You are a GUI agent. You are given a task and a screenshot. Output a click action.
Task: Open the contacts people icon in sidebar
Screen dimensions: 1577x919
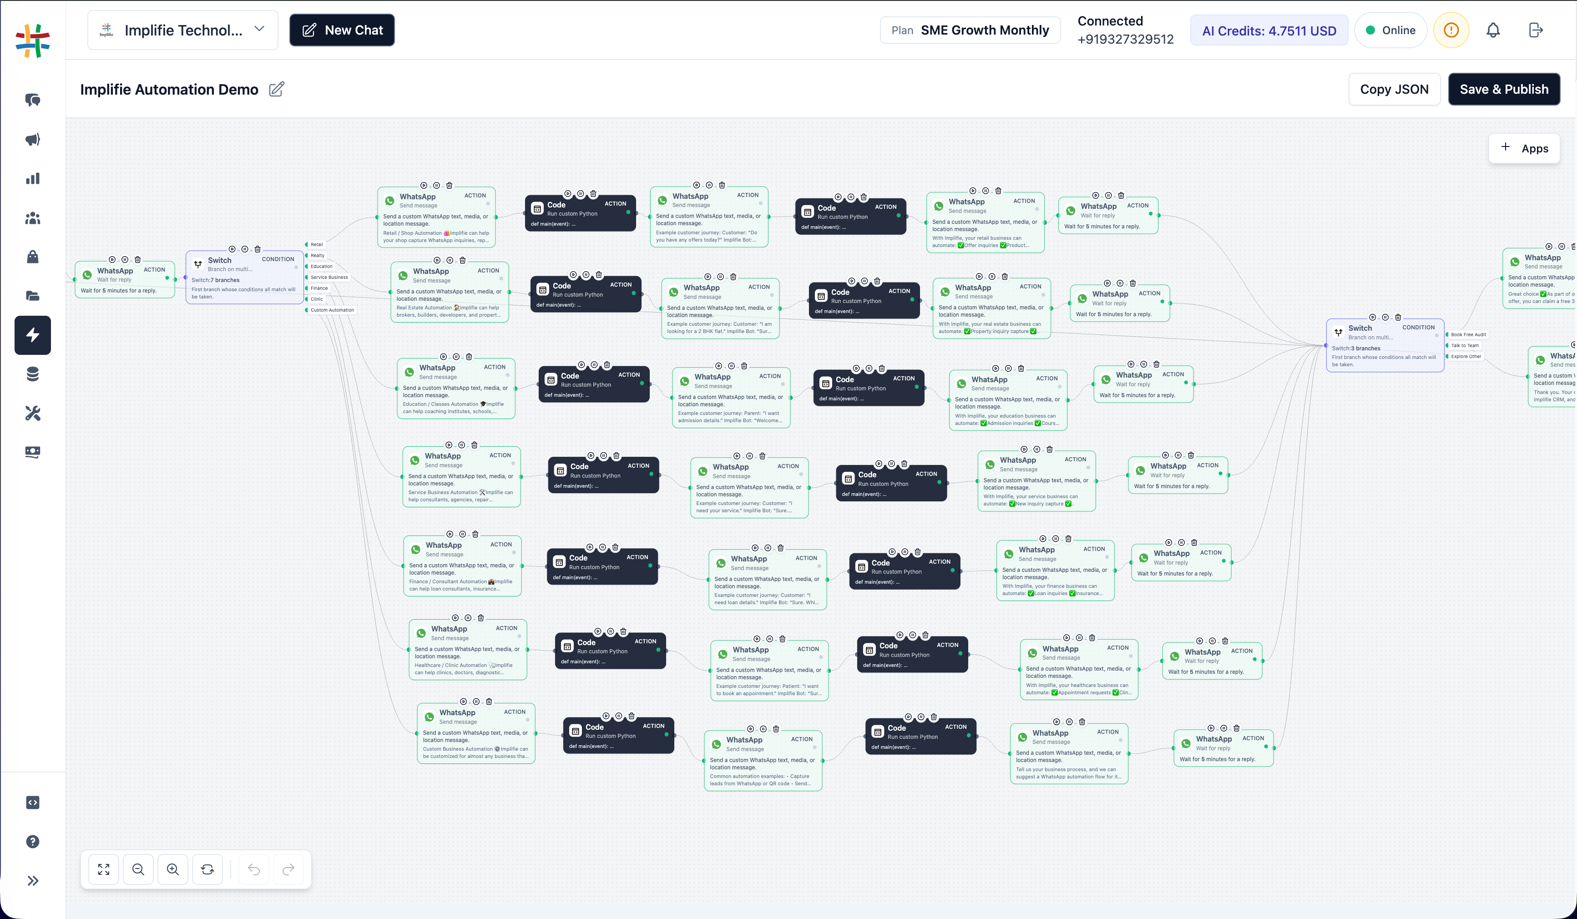tap(33, 218)
